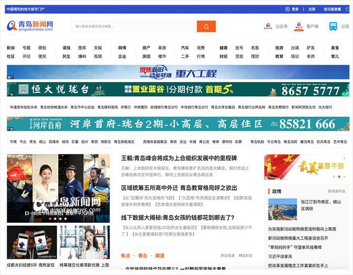Open the 今日青岛 link

[274, 142]
